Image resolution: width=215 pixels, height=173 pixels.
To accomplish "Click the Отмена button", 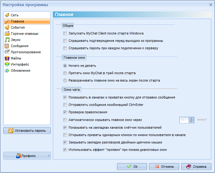I will pos(164,167).
